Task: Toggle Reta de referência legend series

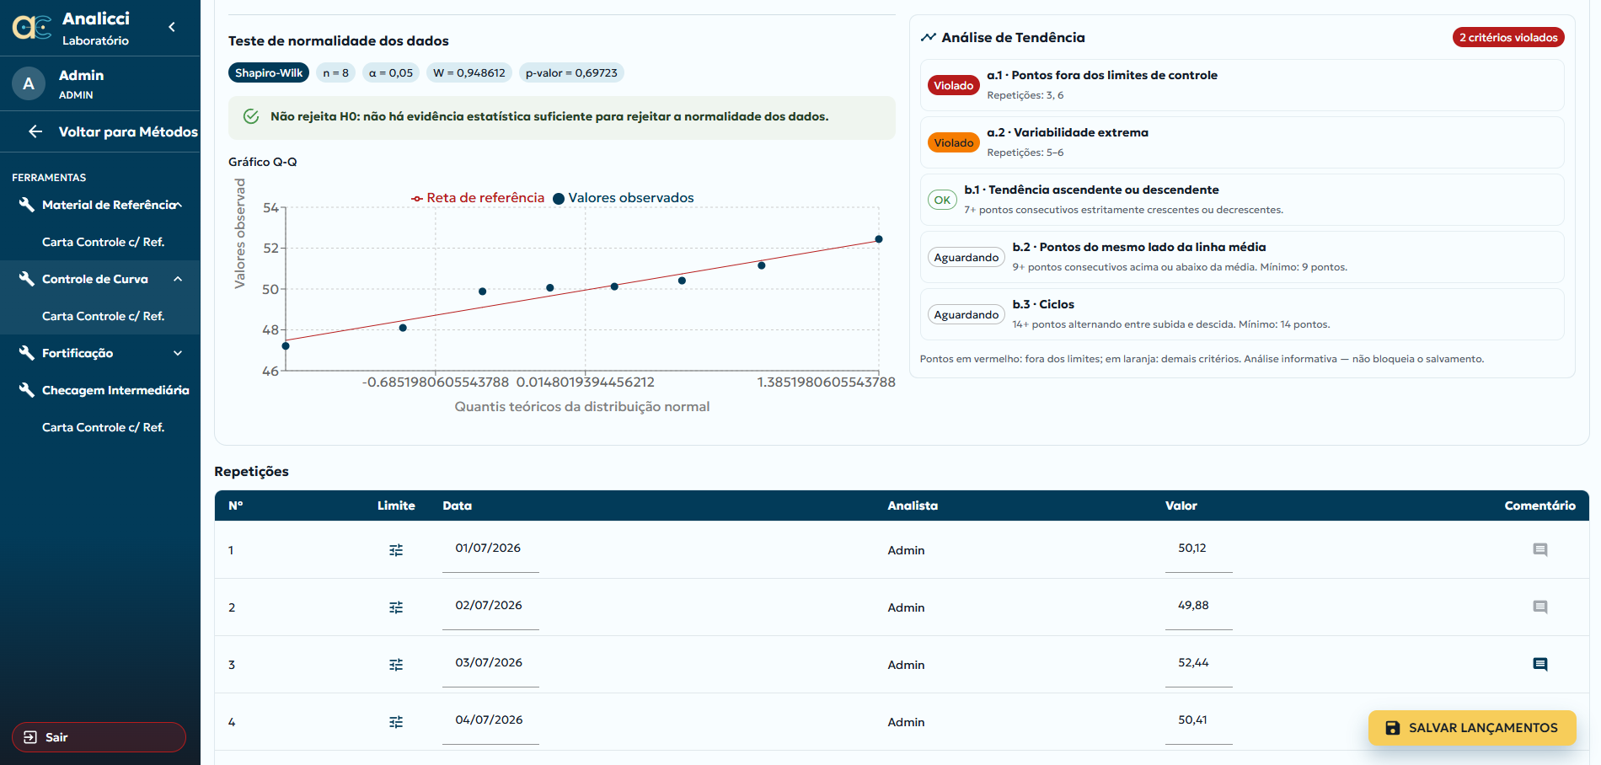Action: click(x=478, y=198)
